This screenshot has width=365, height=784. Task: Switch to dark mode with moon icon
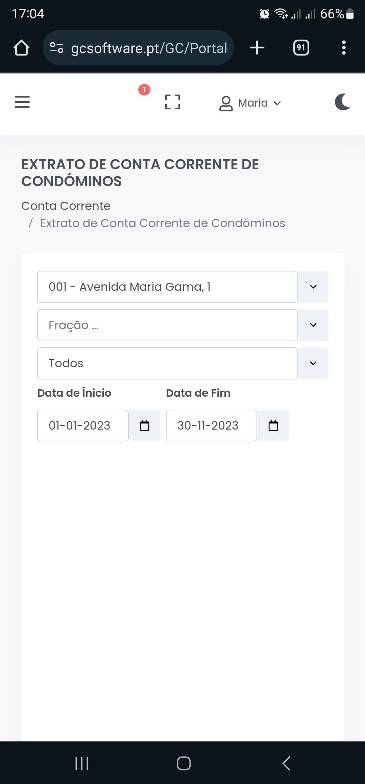[342, 102]
